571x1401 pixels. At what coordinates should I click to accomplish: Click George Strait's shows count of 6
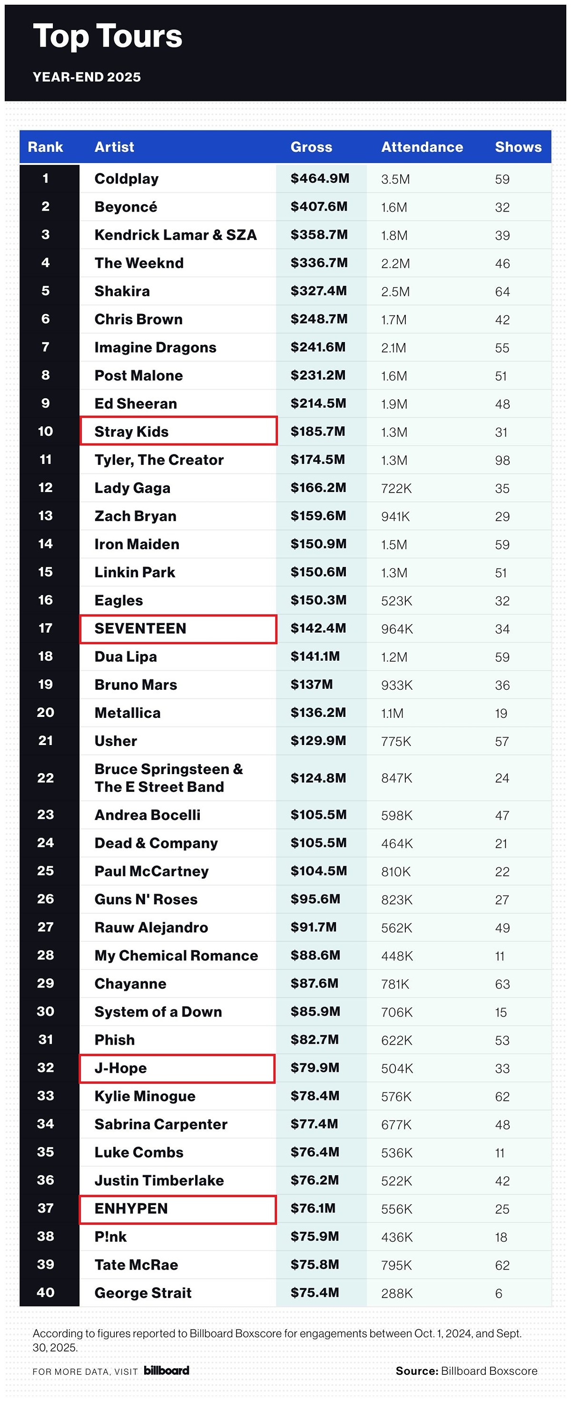(x=499, y=1293)
